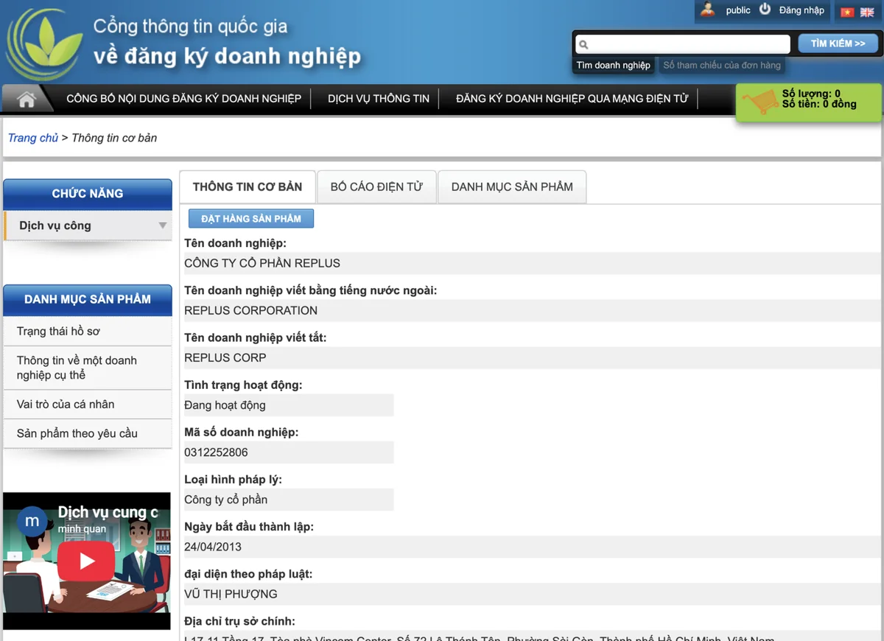The image size is (884, 641).
Task: Click the founding date 24/04/2013
Action: click(213, 547)
